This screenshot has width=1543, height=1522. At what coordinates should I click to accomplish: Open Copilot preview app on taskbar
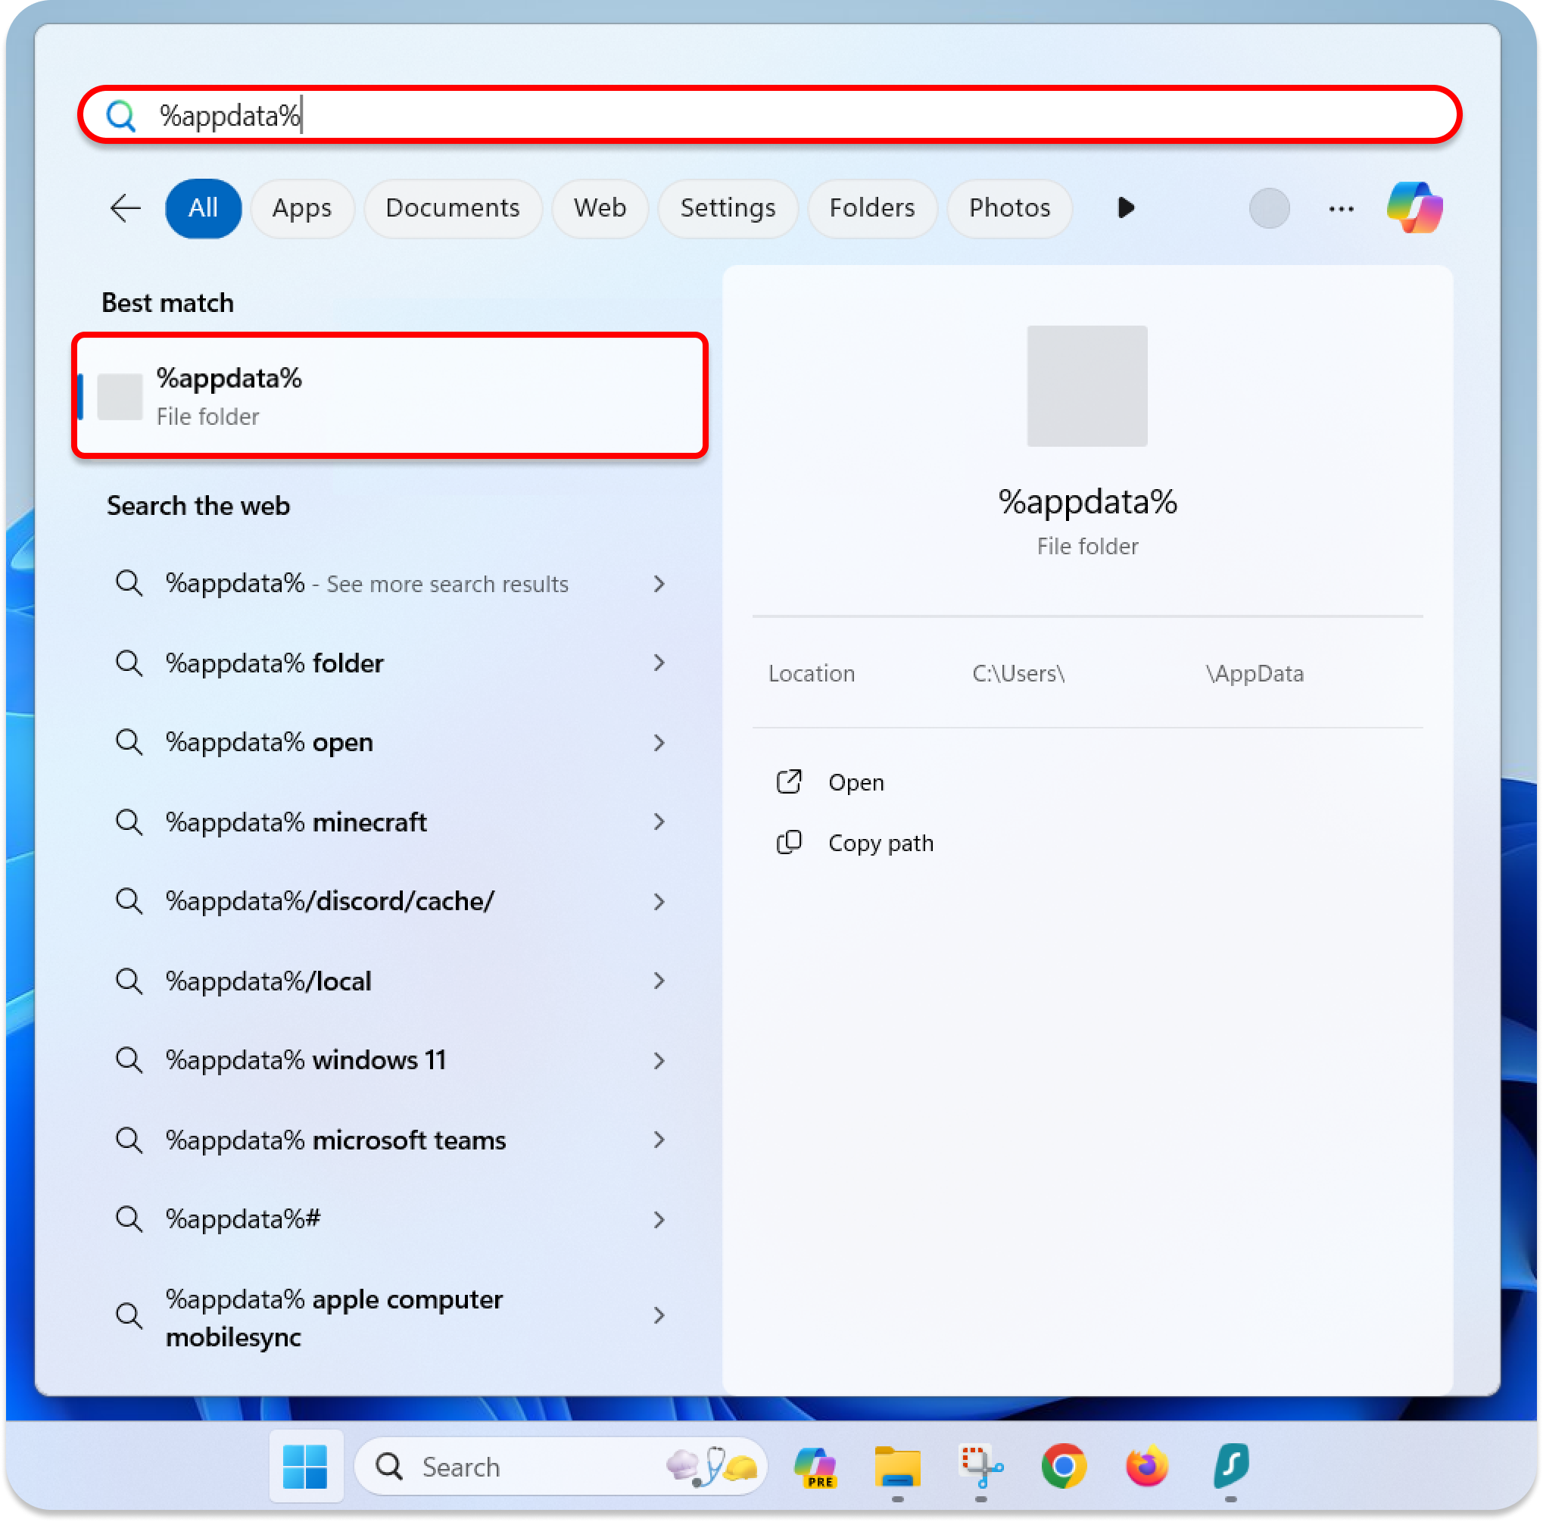tap(815, 1467)
